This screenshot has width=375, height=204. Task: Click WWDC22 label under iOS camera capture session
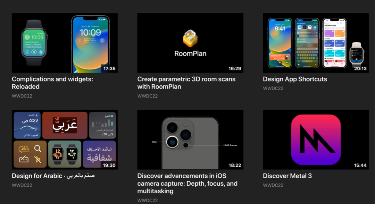point(147,201)
